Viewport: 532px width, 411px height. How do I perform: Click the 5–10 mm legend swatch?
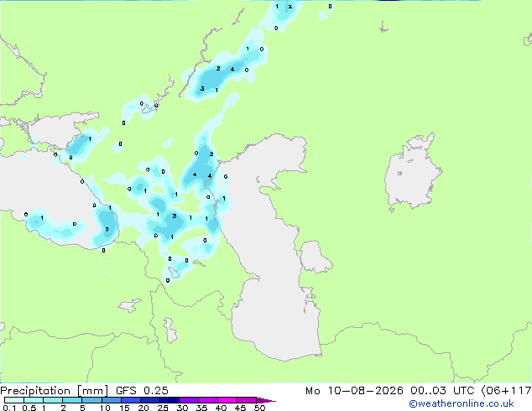(91, 400)
